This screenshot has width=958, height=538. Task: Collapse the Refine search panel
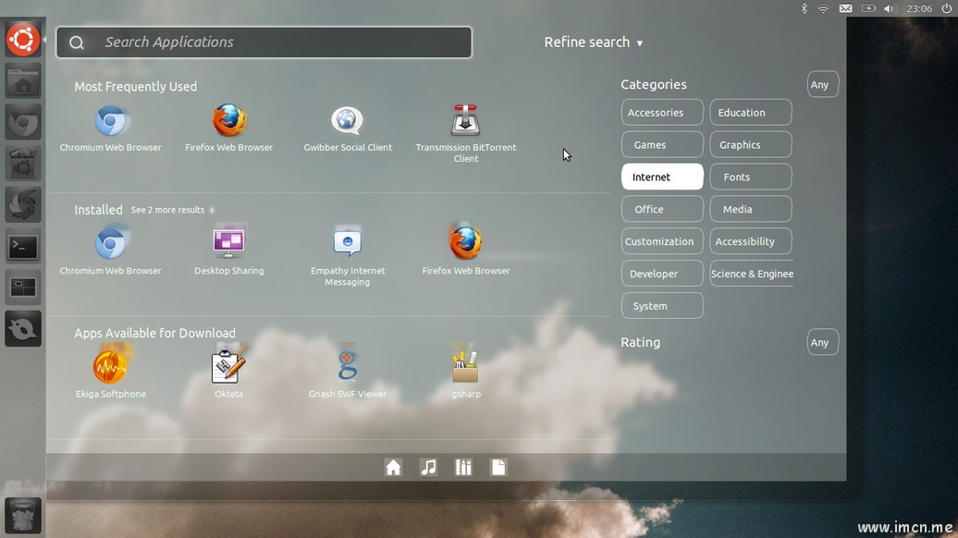[x=594, y=43]
